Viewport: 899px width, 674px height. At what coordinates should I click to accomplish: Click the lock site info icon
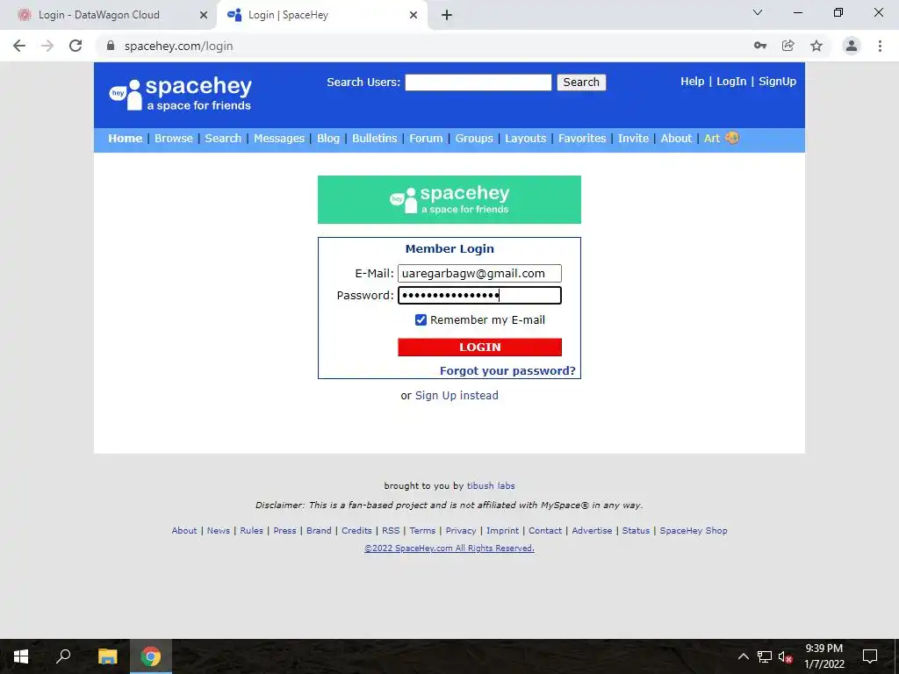[111, 46]
